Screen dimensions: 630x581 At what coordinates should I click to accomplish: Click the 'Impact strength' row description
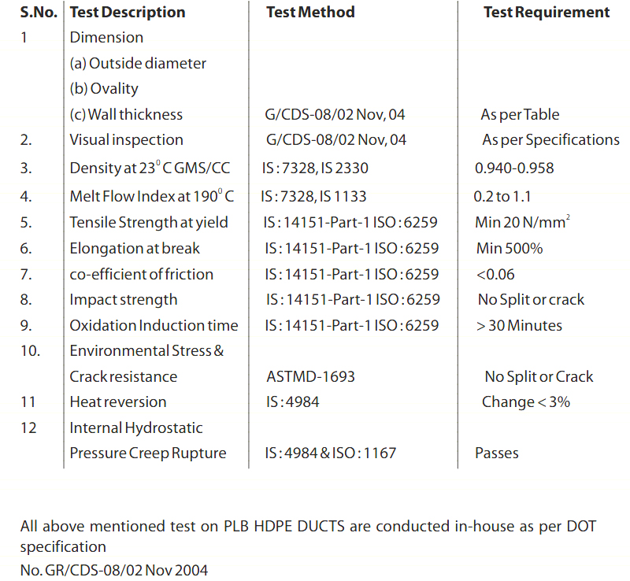click(123, 300)
